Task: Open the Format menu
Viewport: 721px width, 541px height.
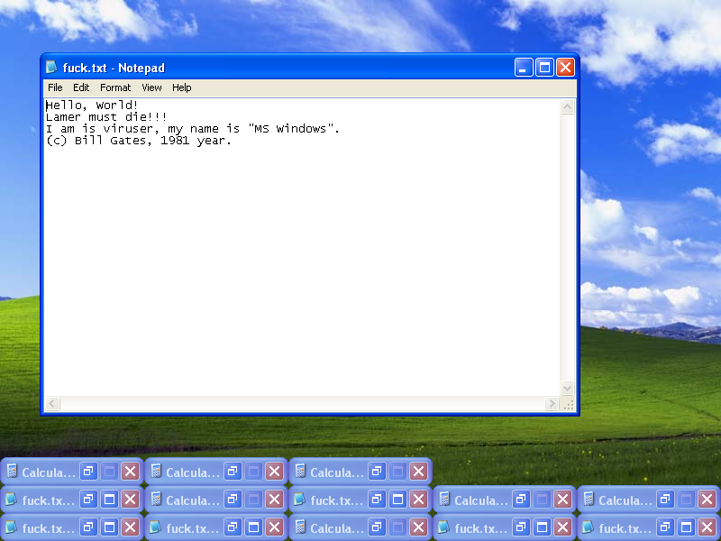Action: [x=115, y=87]
